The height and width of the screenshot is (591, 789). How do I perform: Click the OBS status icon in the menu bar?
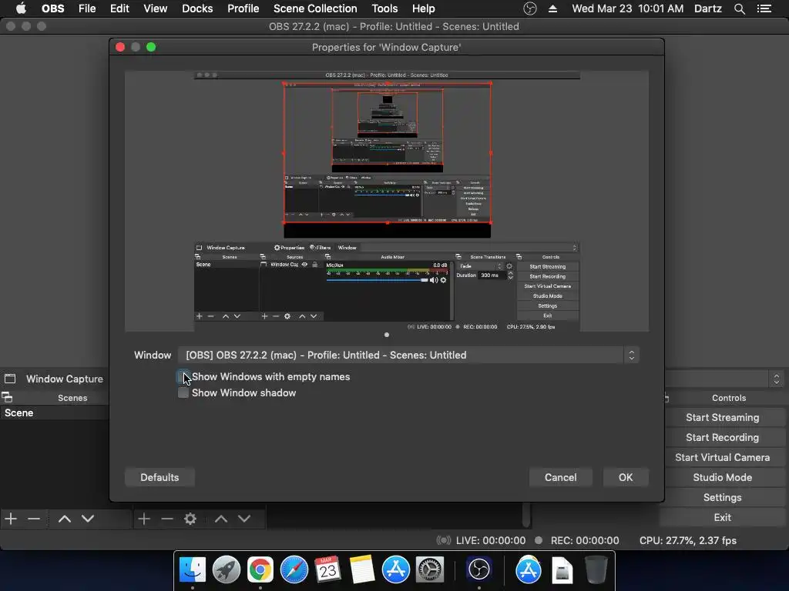coord(530,8)
